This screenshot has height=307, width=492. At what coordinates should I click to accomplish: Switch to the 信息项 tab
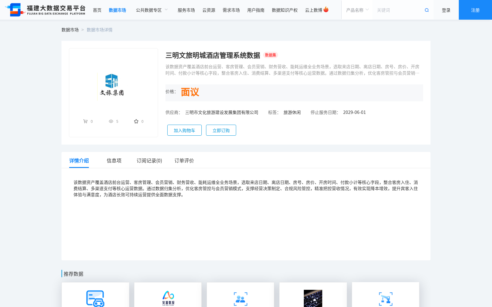pyautogui.click(x=114, y=161)
